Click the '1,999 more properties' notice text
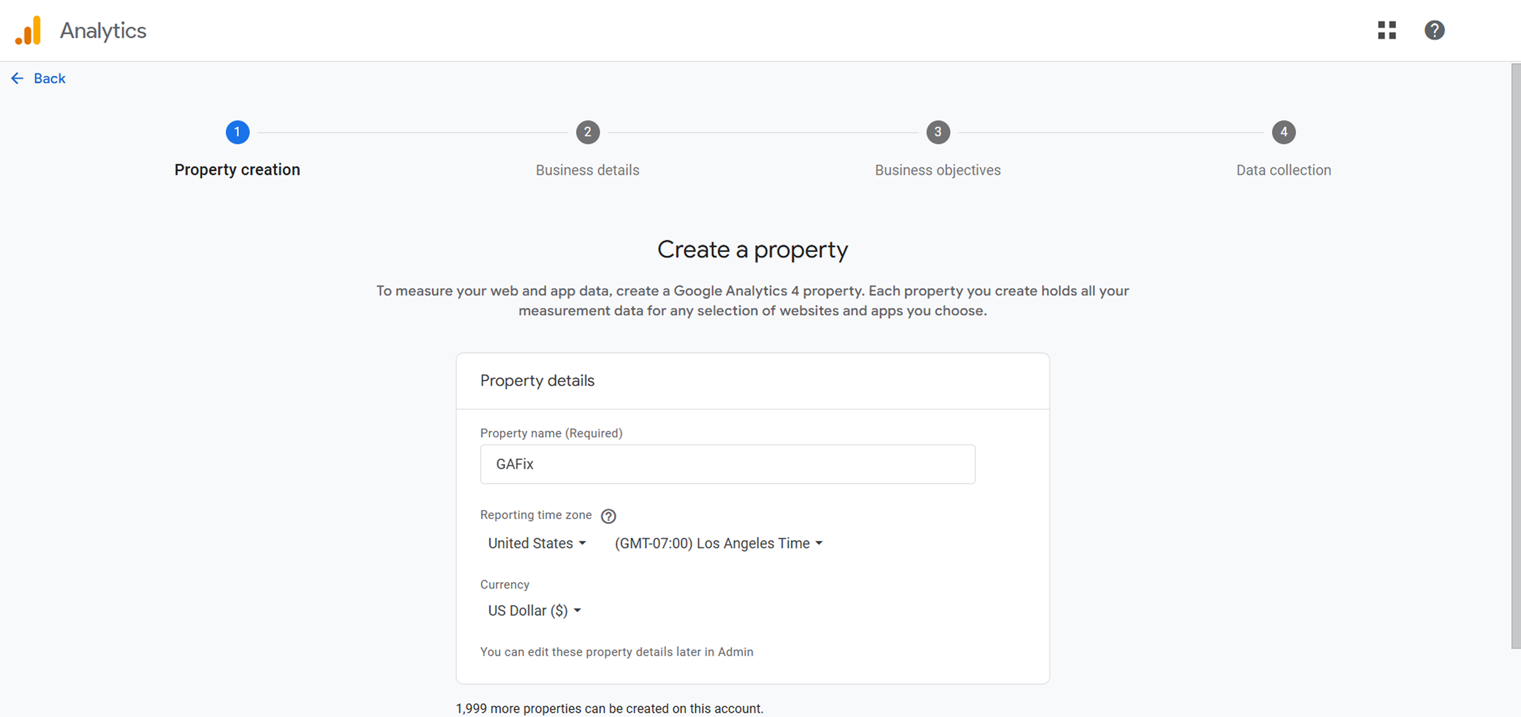Screen dimensions: 1521x717 [610, 708]
